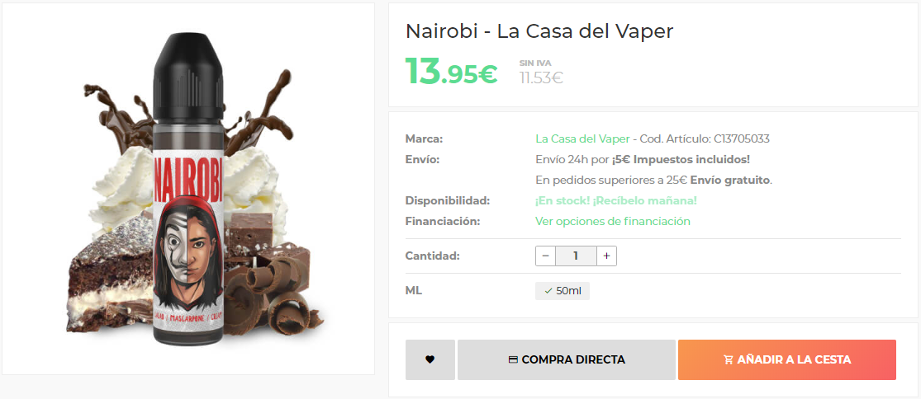The image size is (921, 399).
Task: Click the COMPRA DIRECTA button text
Action: [x=573, y=359]
